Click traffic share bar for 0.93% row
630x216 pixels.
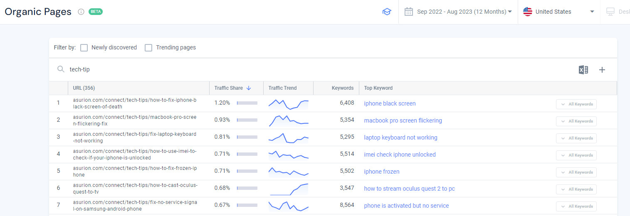(x=247, y=120)
